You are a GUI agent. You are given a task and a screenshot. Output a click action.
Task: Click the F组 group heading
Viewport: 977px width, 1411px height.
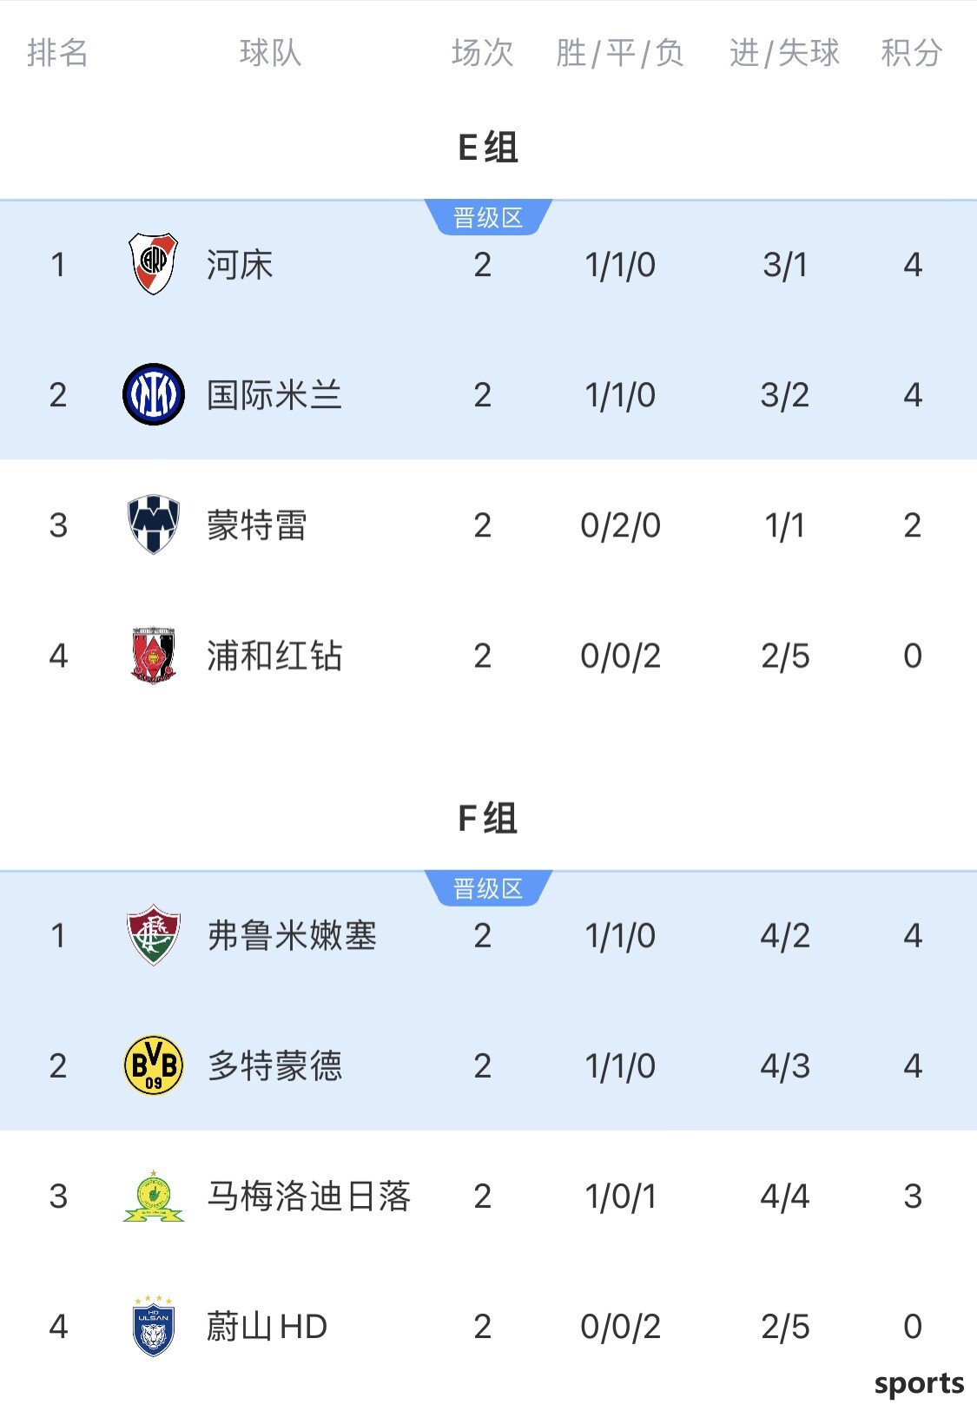488,819
